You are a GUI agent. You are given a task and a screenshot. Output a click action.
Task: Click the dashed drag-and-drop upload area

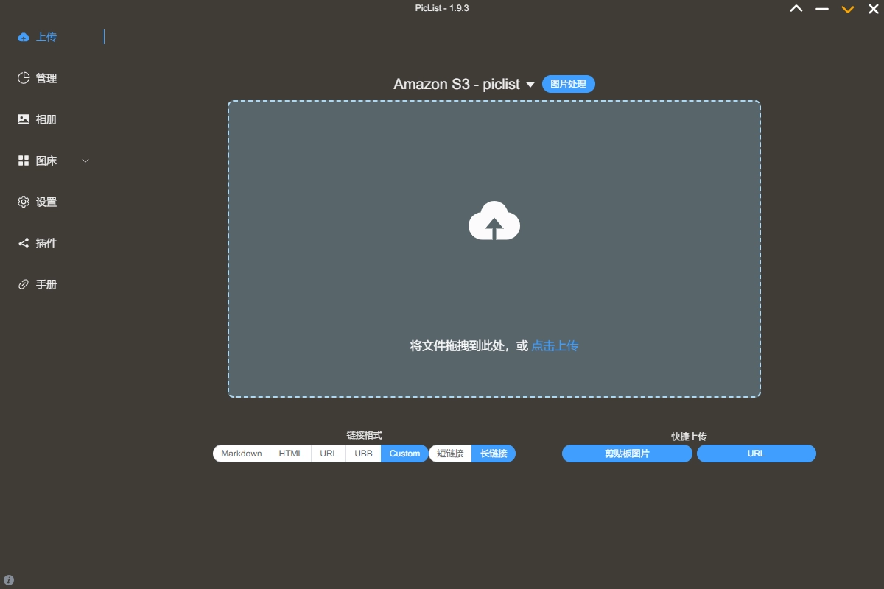pyautogui.click(x=494, y=249)
